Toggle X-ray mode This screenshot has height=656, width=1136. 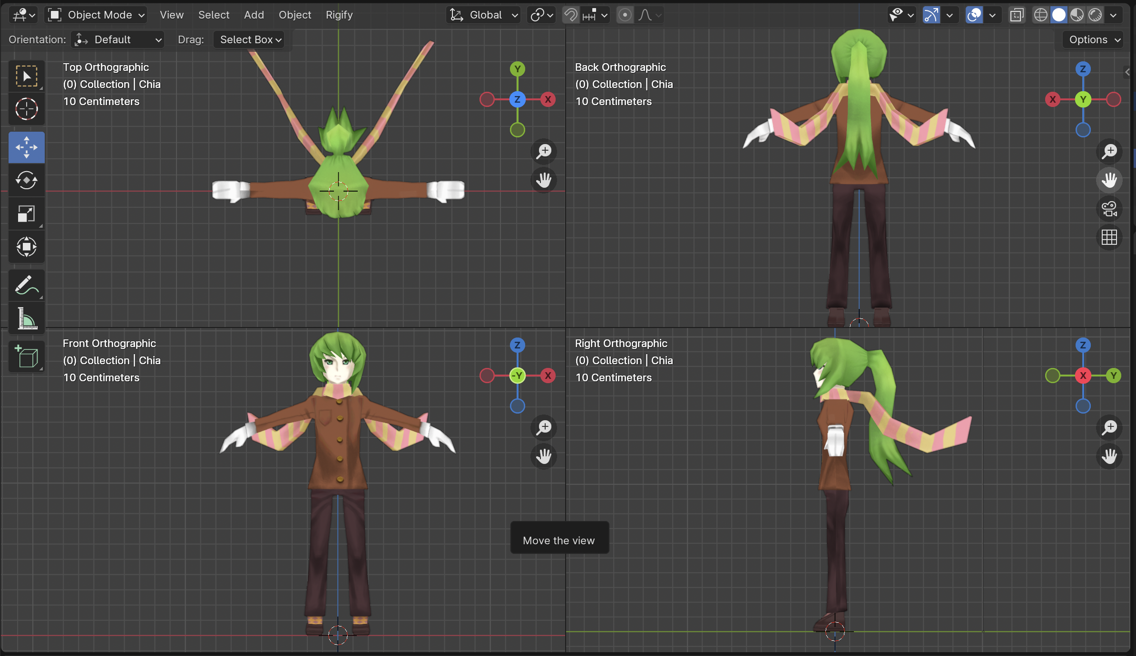(x=1017, y=15)
